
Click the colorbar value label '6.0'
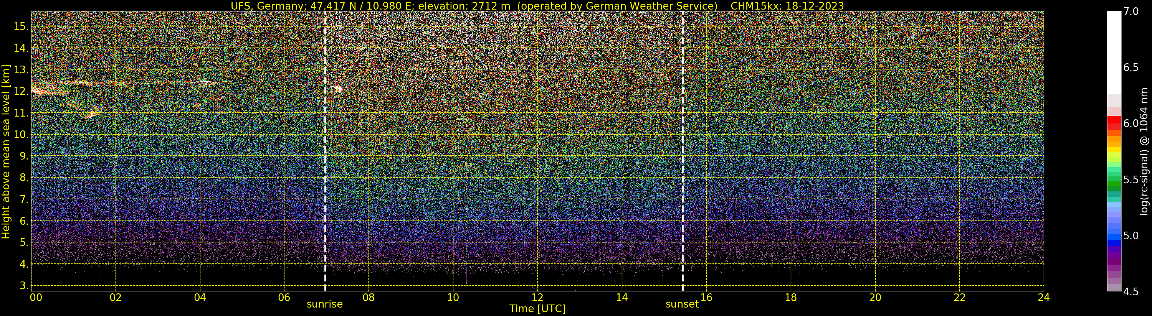1131,123
